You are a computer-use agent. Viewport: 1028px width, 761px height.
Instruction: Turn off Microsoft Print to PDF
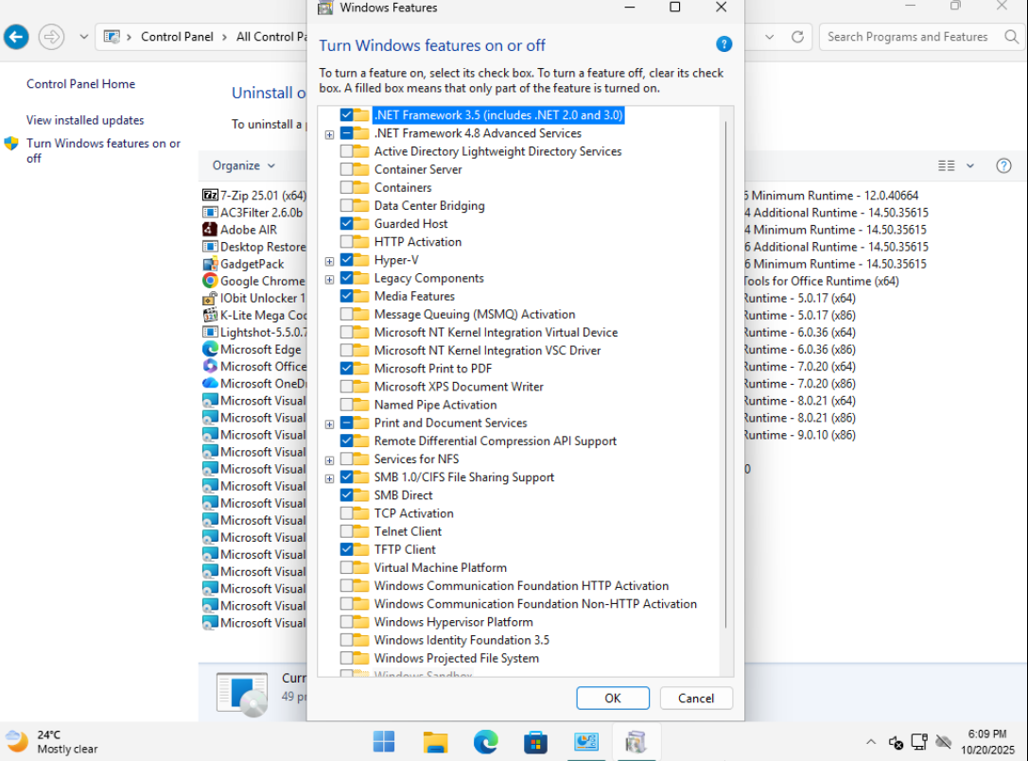pos(346,369)
